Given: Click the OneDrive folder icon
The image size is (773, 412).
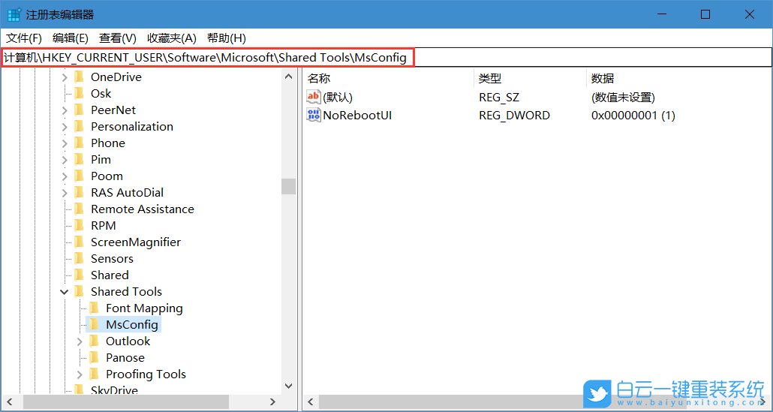Looking at the screenshot, I should pyautogui.click(x=79, y=77).
